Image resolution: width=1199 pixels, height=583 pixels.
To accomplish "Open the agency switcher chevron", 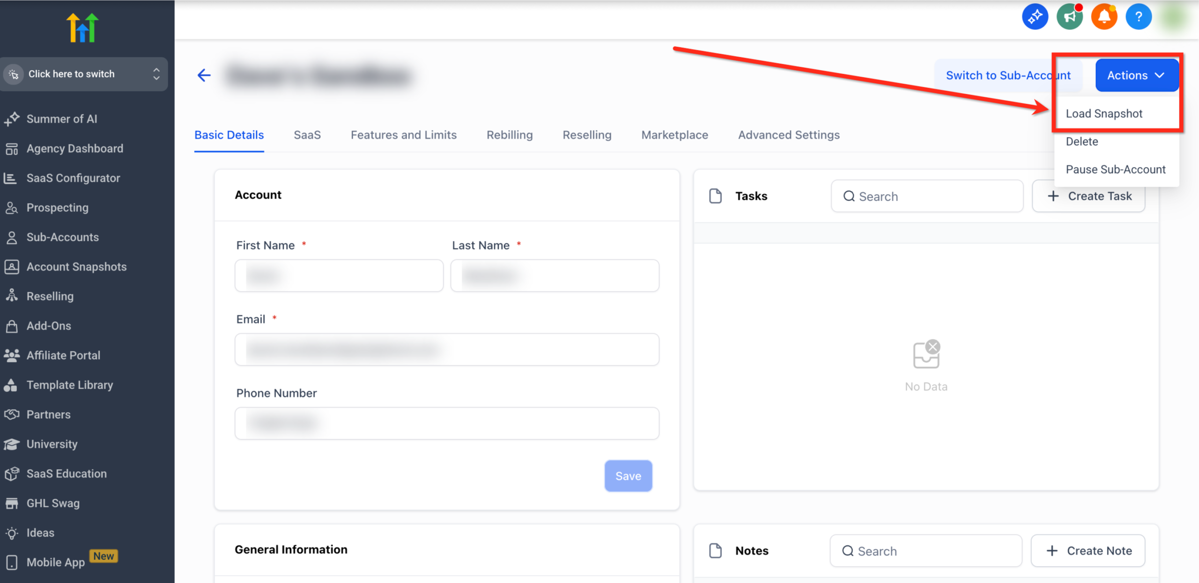I will (x=156, y=74).
